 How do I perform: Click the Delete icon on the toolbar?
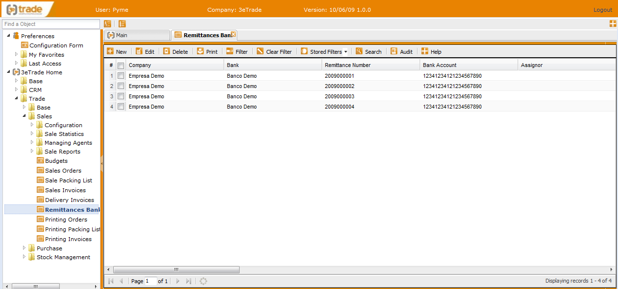click(175, 51)
